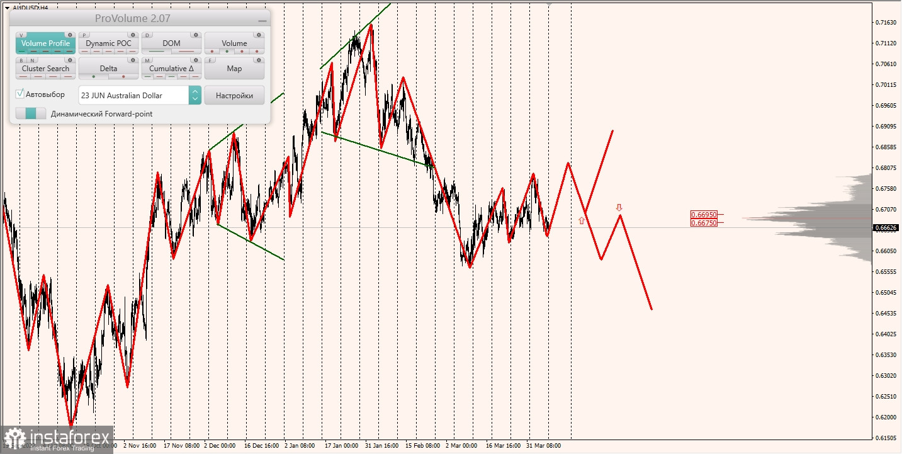Toggle the Dynamic POC indicator
902x454 pixels.
tap(108, 43)
